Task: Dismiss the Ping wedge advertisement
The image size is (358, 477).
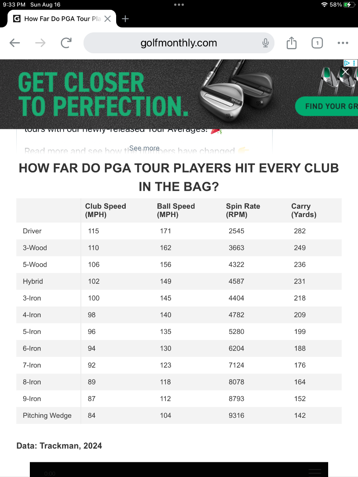Action: (345, 72)
